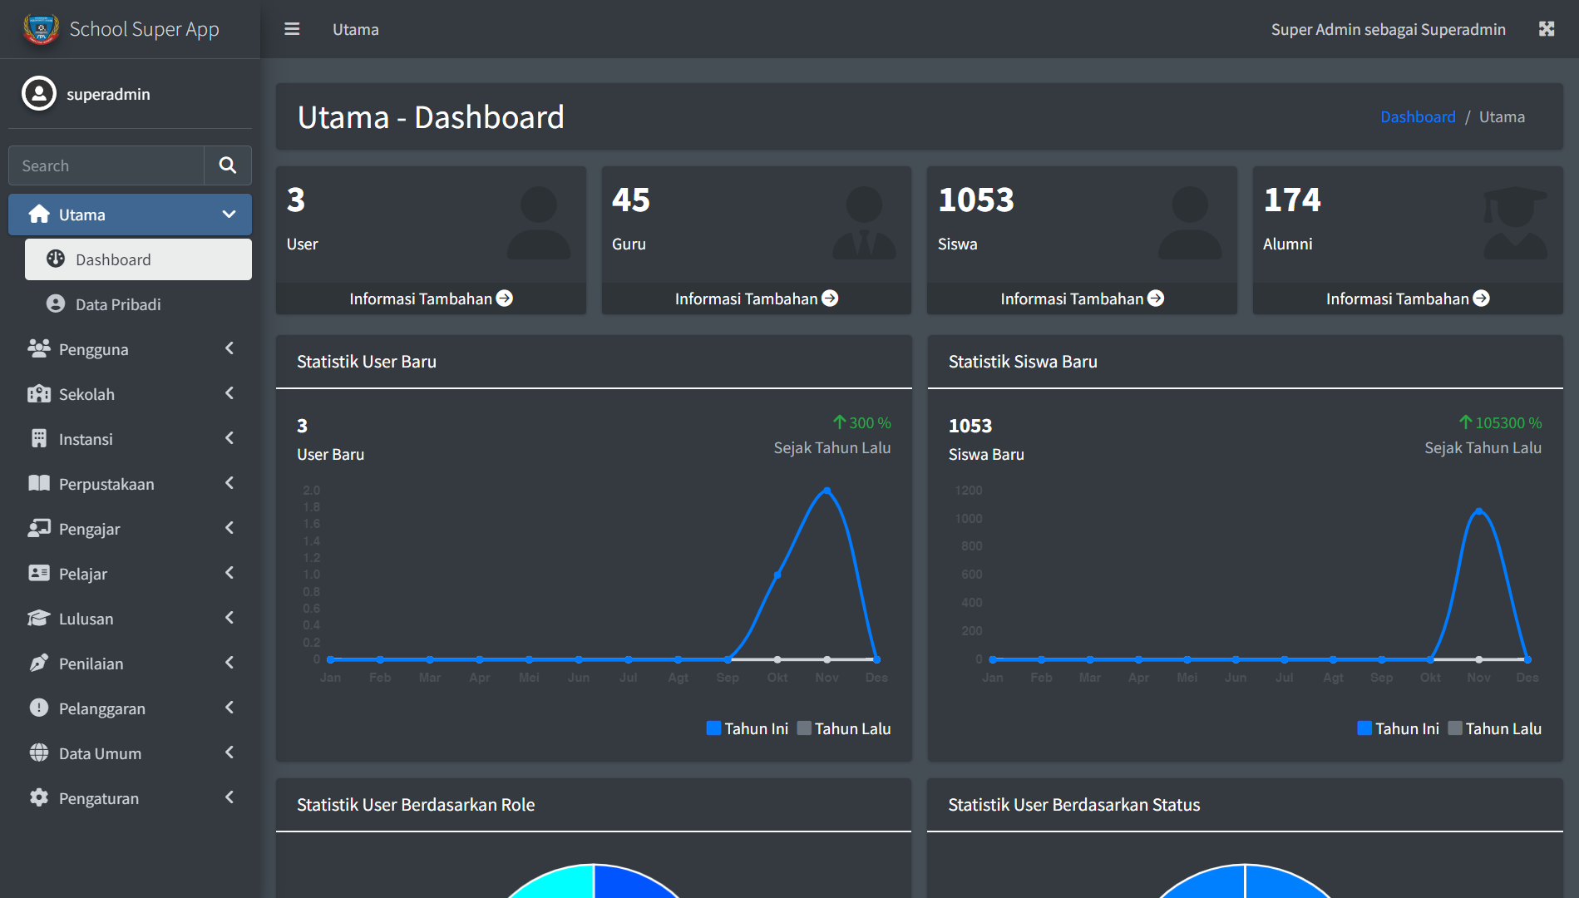
Task: Open Data Pribadi menu item
Action: [x=118, y=304]
